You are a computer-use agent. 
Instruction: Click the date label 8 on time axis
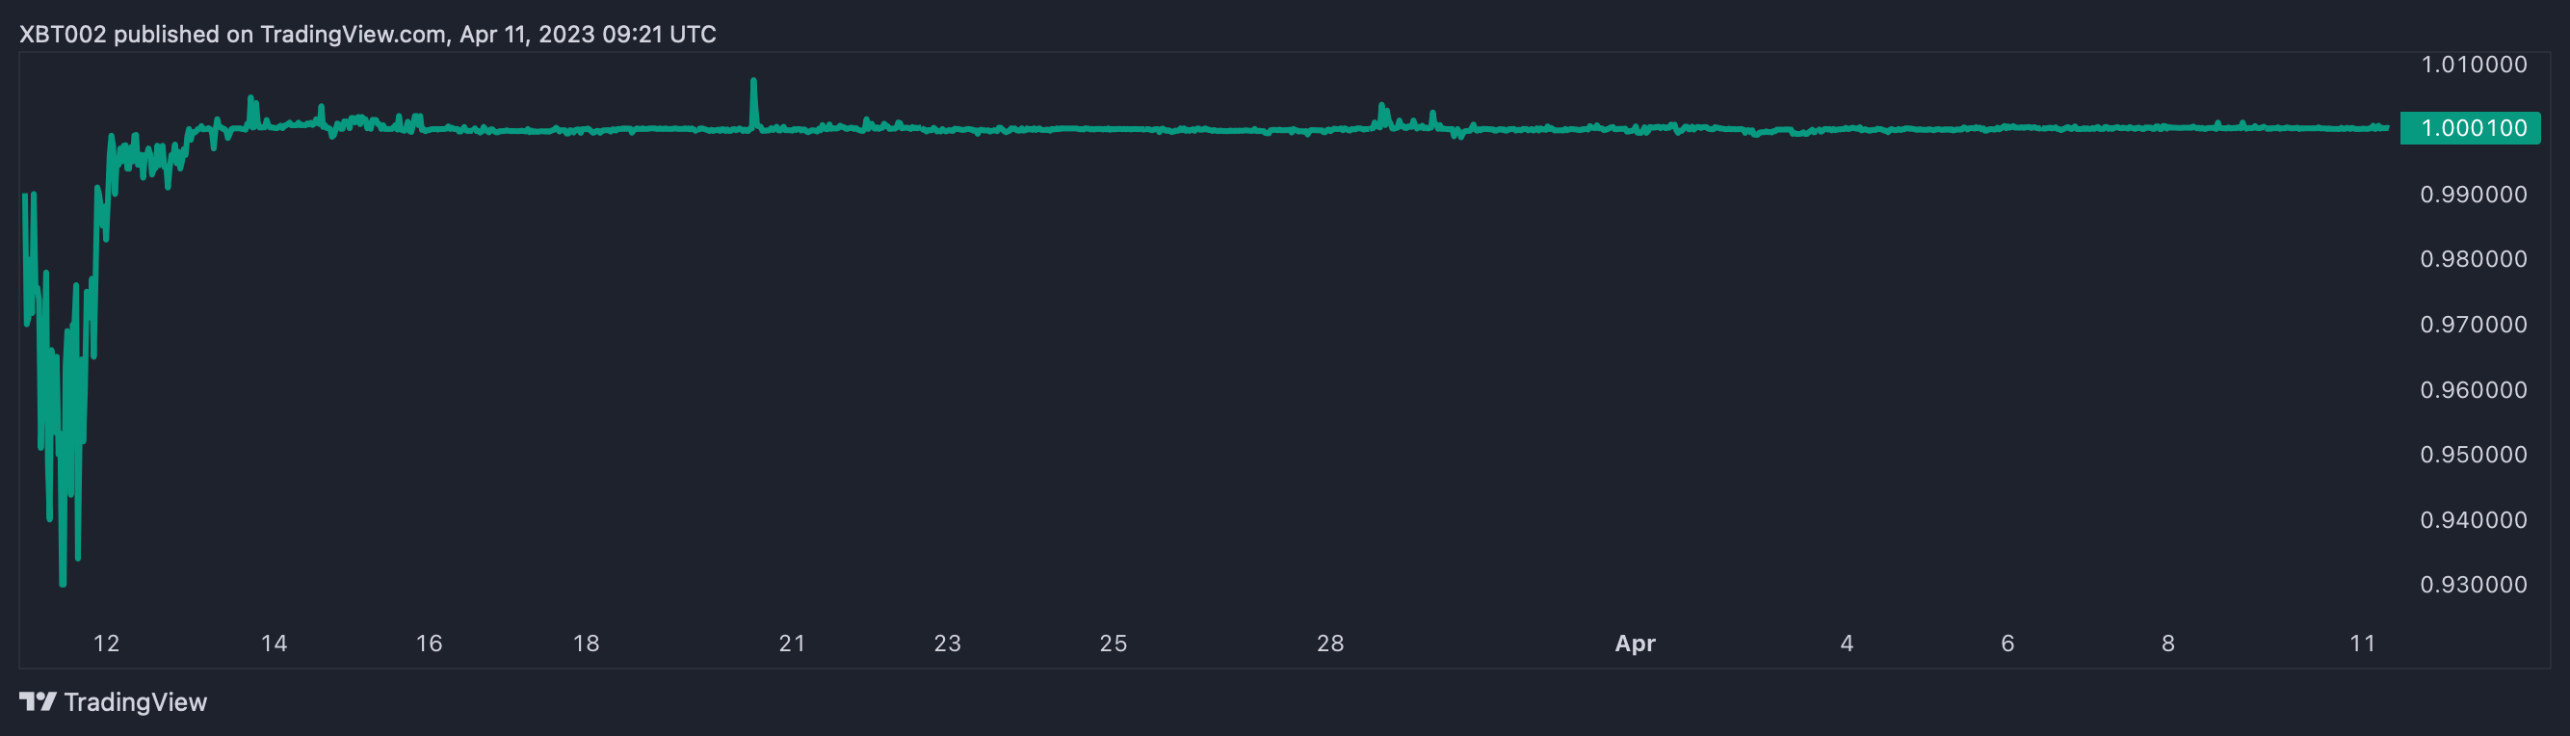click(2168, 644)
